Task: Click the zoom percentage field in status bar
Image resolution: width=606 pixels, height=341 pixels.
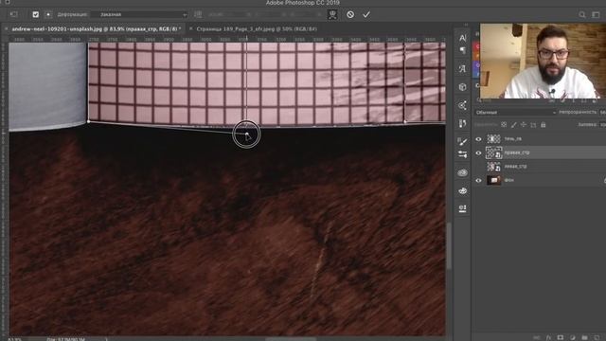Action: [15, 339]
